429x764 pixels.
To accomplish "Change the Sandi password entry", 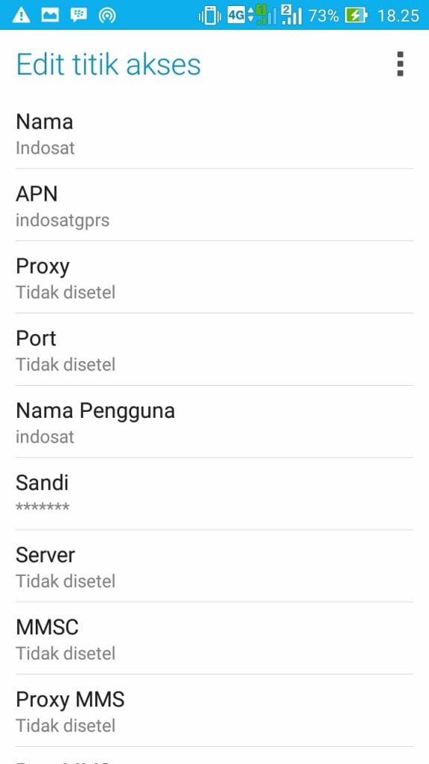I will click(214, 494).
